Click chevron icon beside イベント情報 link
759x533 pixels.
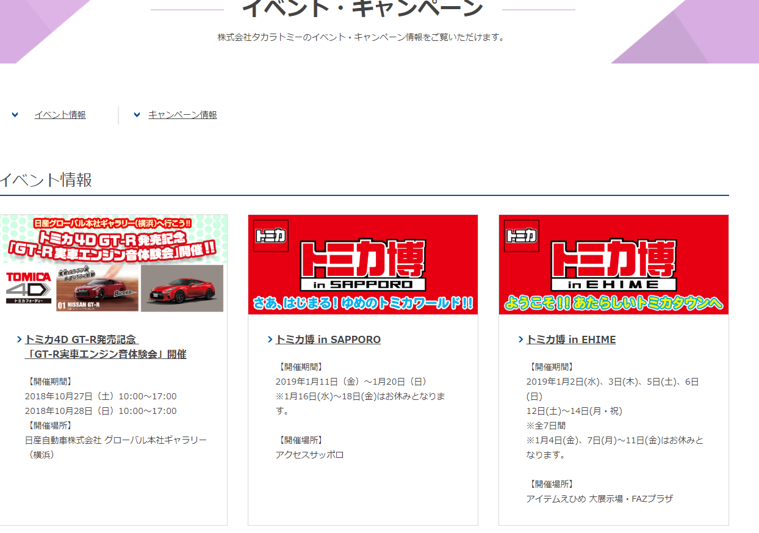pos(15,115)
